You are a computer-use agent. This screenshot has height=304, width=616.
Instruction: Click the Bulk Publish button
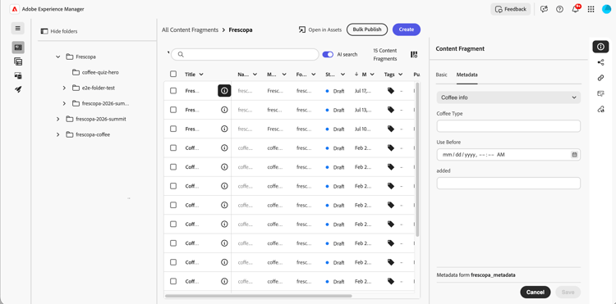pyautogui.click(x=367, y=29)
